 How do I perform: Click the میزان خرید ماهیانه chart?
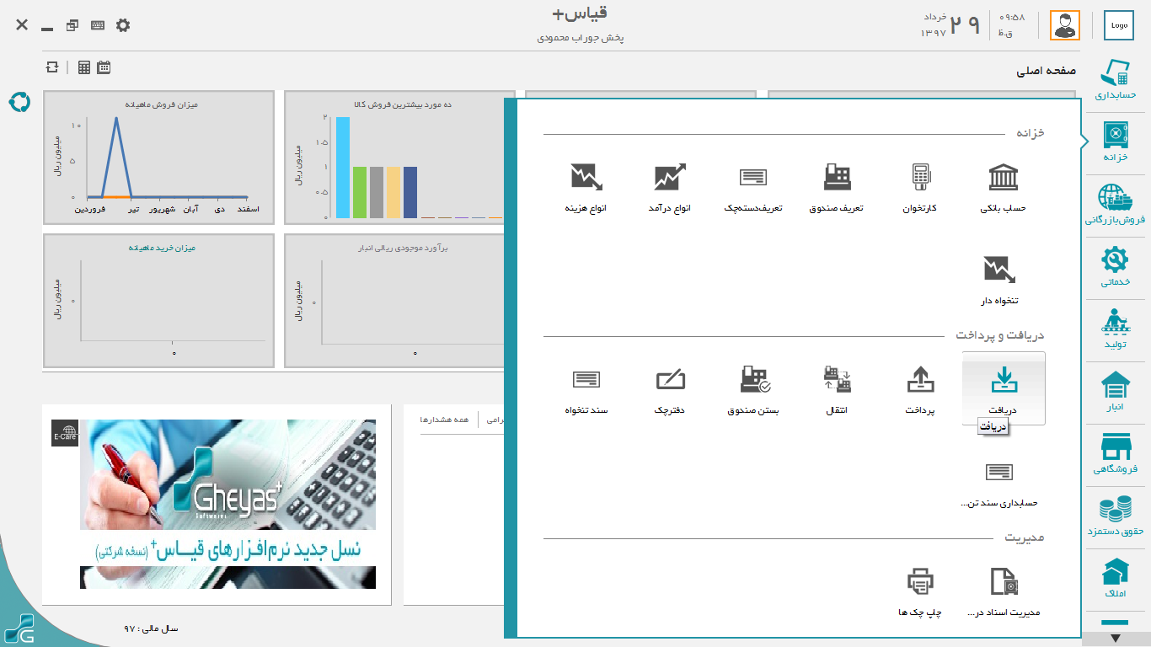(x=159, y=301)
